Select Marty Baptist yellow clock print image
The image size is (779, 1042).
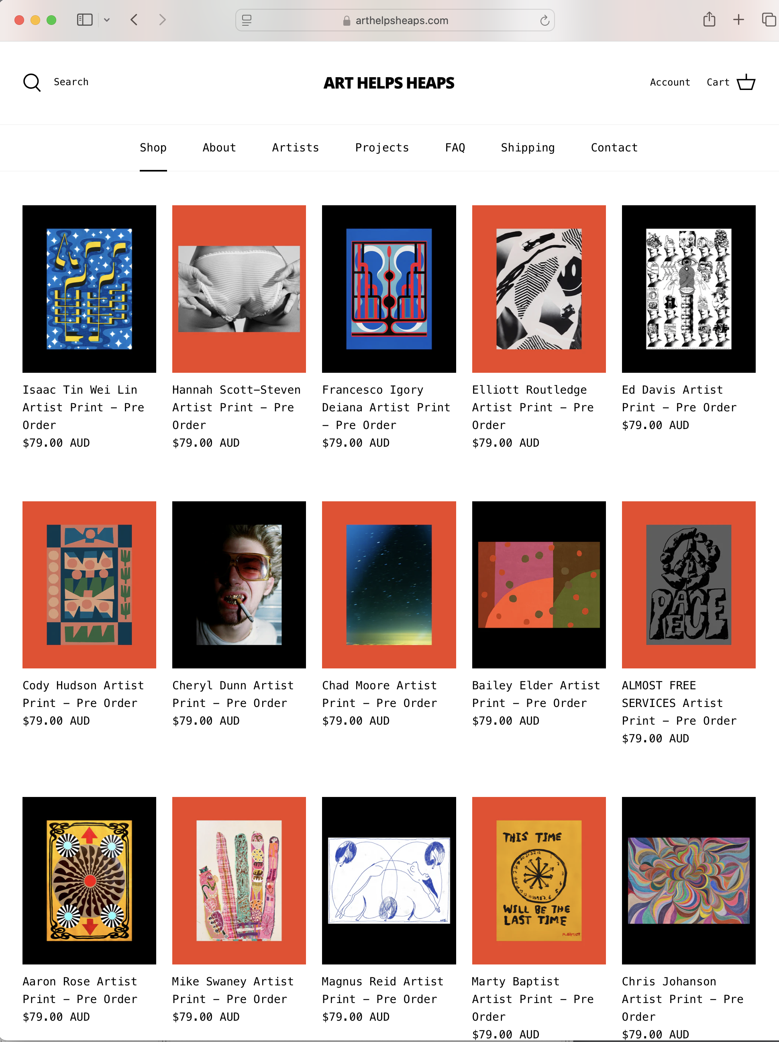pos(539,881)
